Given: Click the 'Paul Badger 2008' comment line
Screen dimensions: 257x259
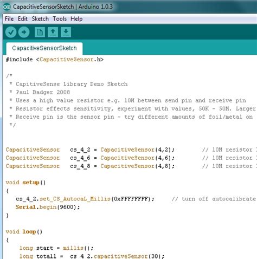Looking at the screenshot, I should tap(43, 92).
